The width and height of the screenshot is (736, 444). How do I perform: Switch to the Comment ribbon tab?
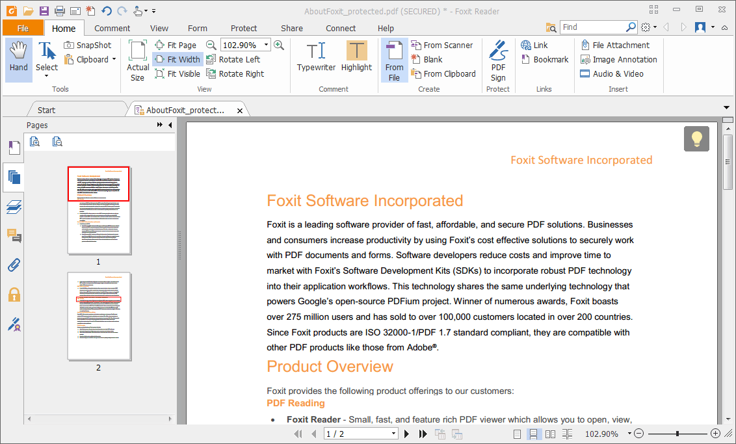click(x=112, y=28)
